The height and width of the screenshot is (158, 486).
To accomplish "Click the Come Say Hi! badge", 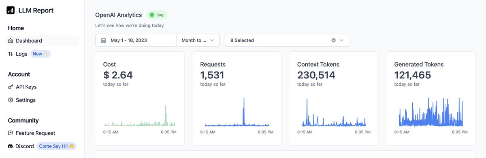I will coord(56,146).
